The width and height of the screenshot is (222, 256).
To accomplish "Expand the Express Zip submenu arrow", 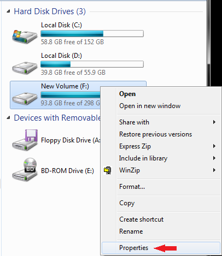I will click(x=214, y=146).
